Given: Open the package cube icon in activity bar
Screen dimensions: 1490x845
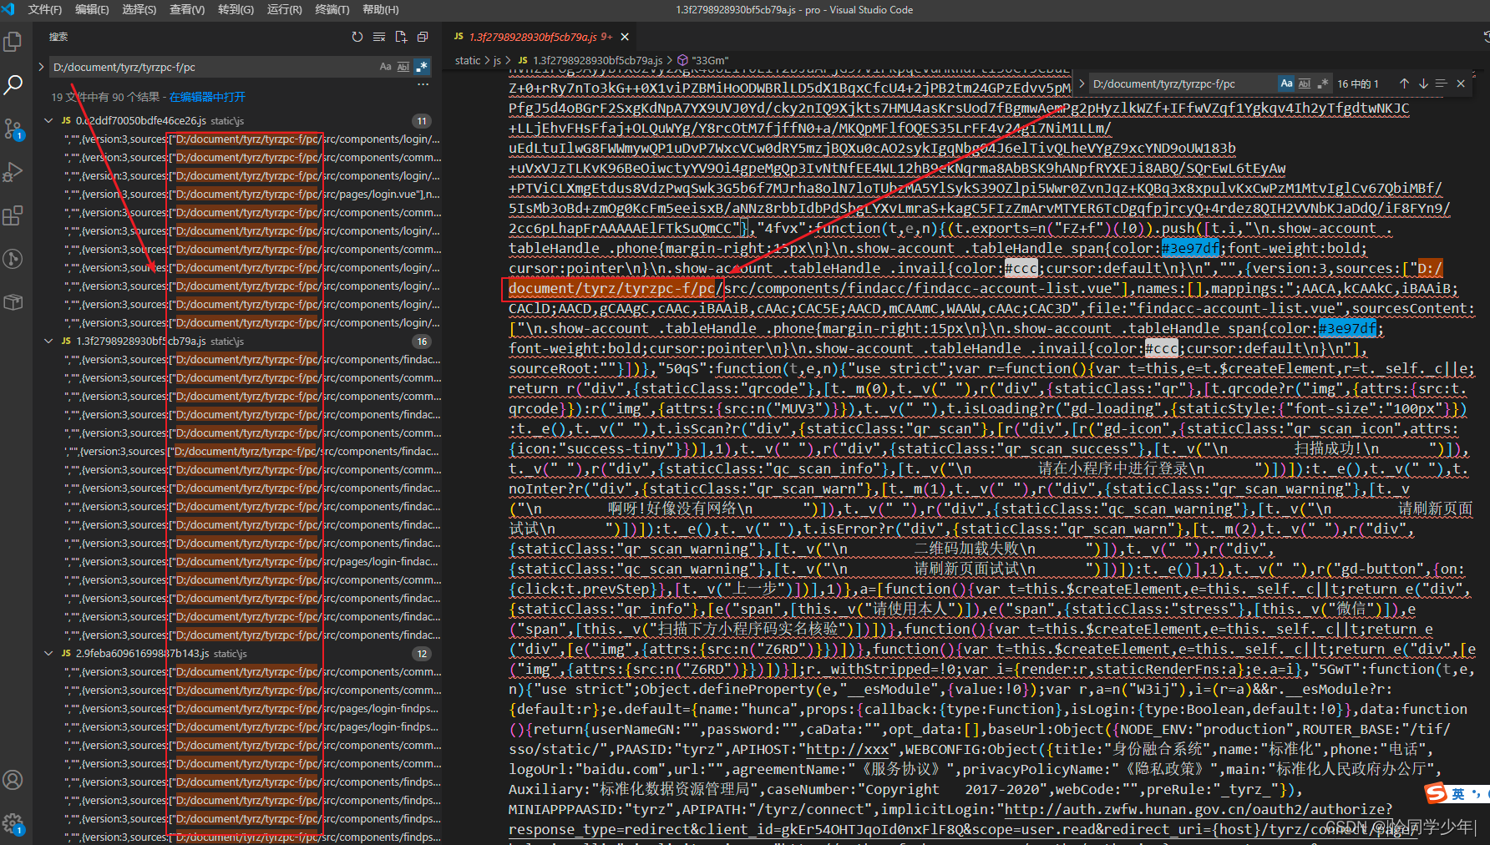Looking at the screenshot, I should (x=13, y=302).
